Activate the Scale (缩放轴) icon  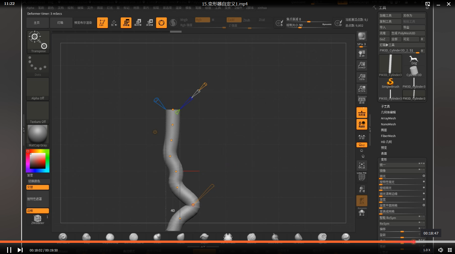point(138,23)
